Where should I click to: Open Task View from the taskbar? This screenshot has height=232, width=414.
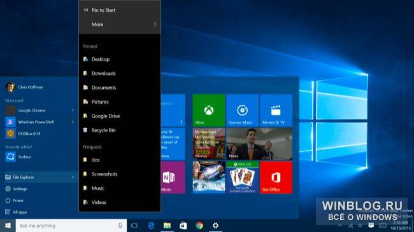pos(134,226)
